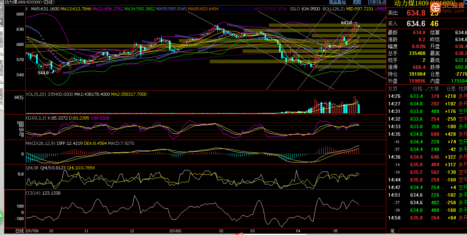
Task: Click the left arrow navigation icon
Action: pyautogui.click(x=371, y=2)
